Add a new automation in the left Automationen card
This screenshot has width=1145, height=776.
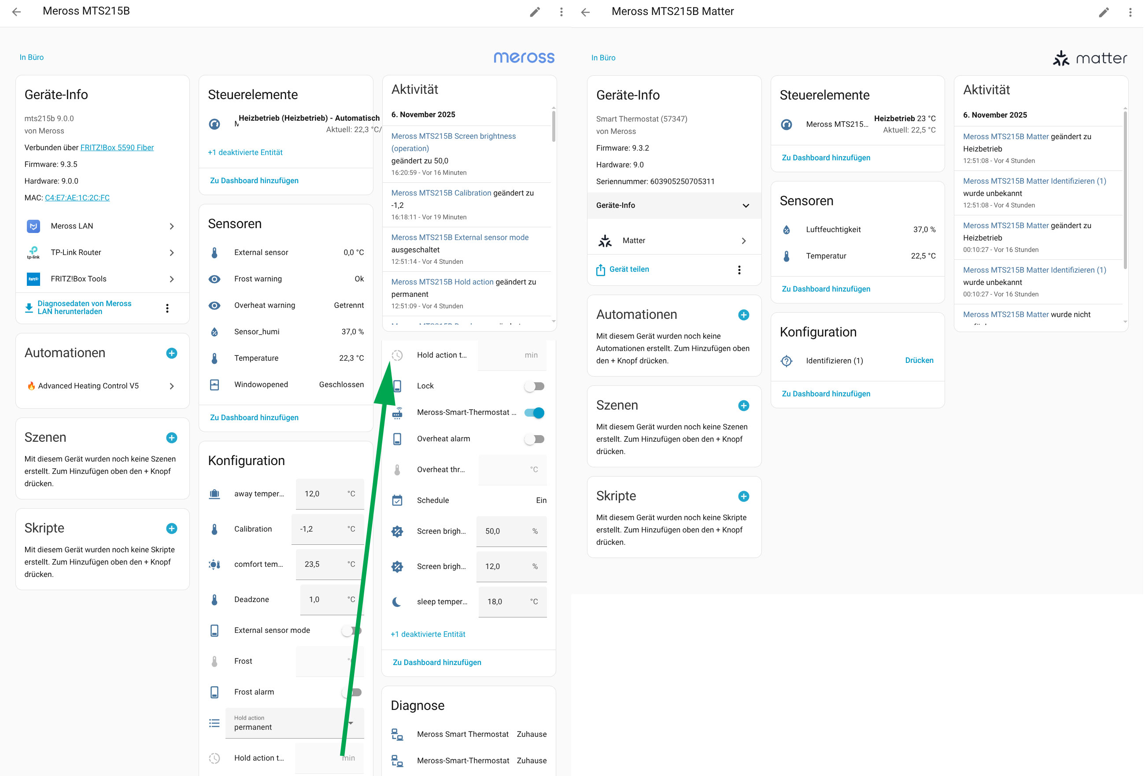point(171,353)
